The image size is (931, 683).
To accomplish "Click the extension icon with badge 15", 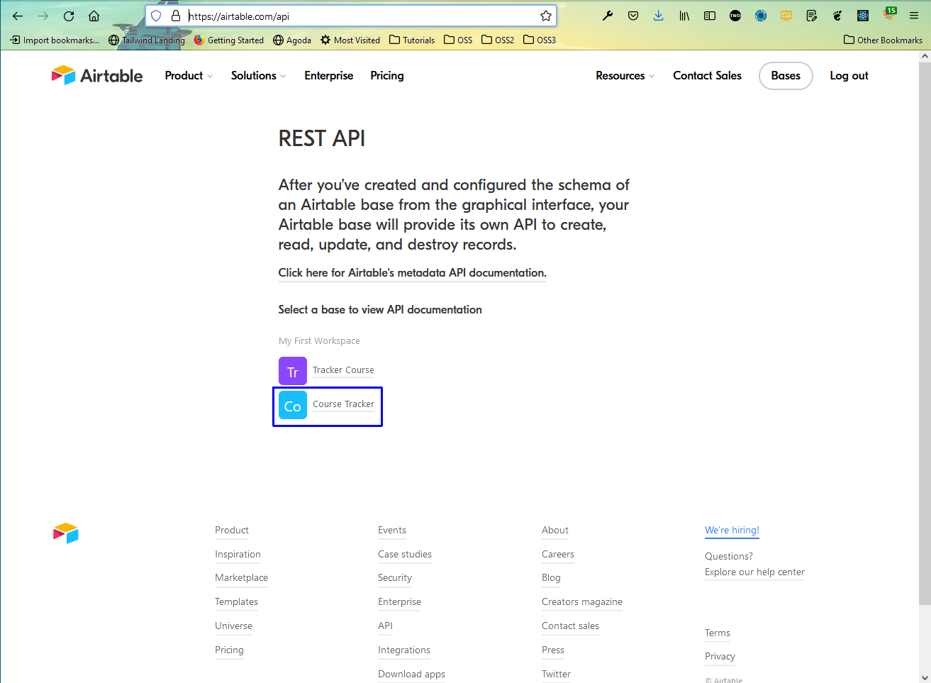I will [x=890, y=14].
